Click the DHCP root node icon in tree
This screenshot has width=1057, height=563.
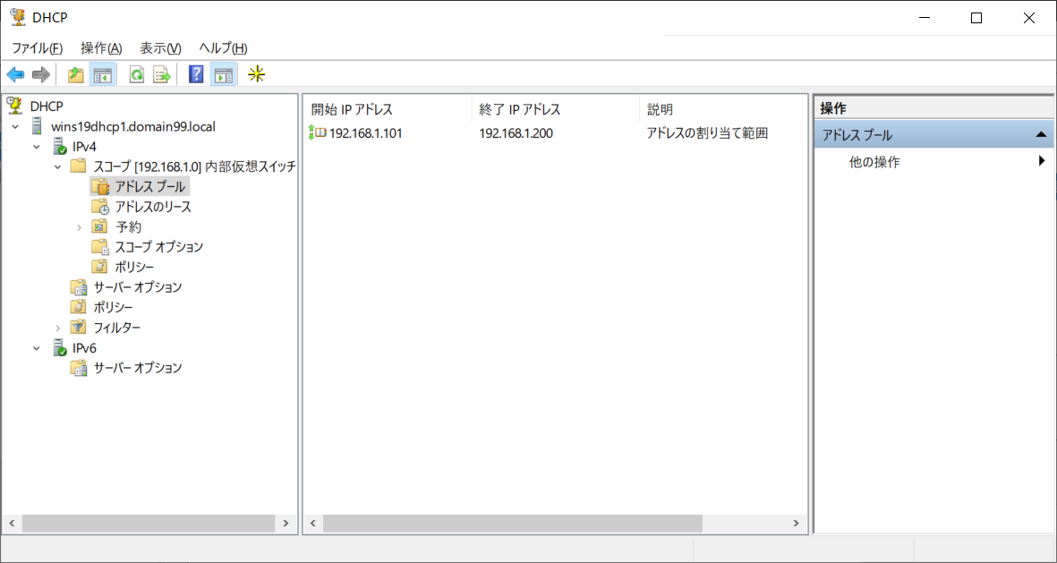coord(15,106)
